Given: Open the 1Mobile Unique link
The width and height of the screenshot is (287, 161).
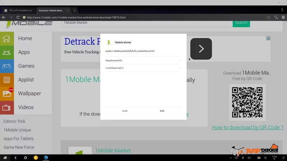Looking at the screenshot, I should pyautogui.click(x=17, y=130).
